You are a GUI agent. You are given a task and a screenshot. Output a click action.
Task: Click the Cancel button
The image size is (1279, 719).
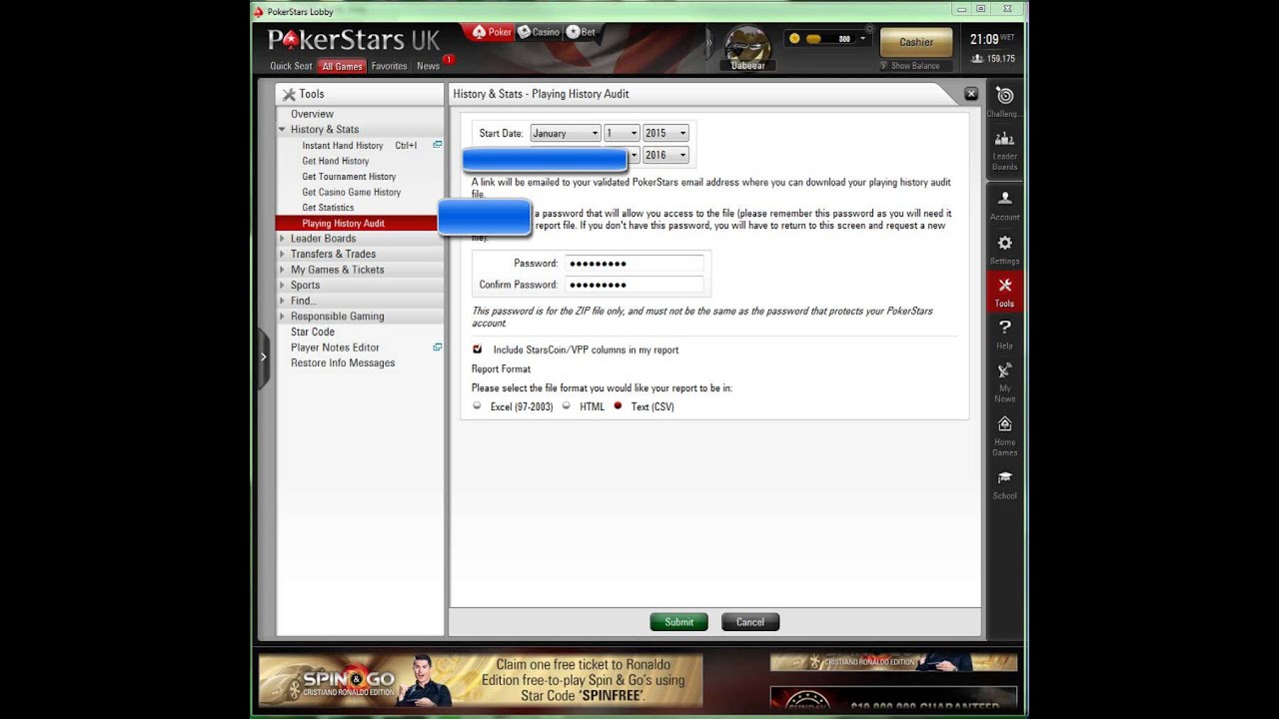click(x=750, y=622)
